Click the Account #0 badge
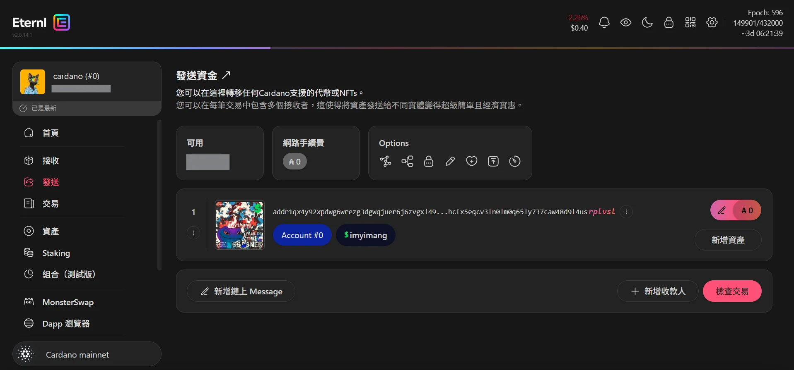794x370 pixels. pyautogui.click(x=302, y=235)
